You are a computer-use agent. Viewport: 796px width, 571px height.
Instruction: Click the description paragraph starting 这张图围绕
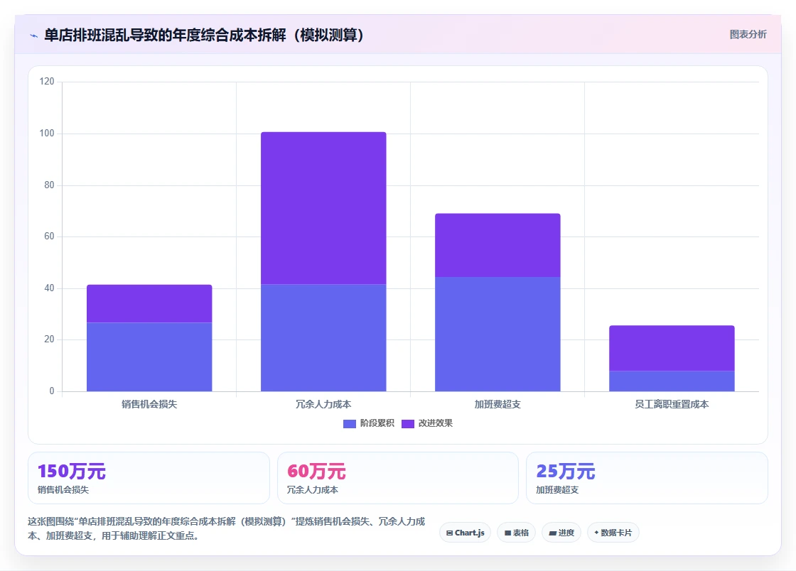227,528
